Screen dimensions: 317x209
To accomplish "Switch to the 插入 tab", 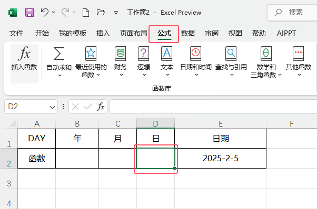I will 103,33.
